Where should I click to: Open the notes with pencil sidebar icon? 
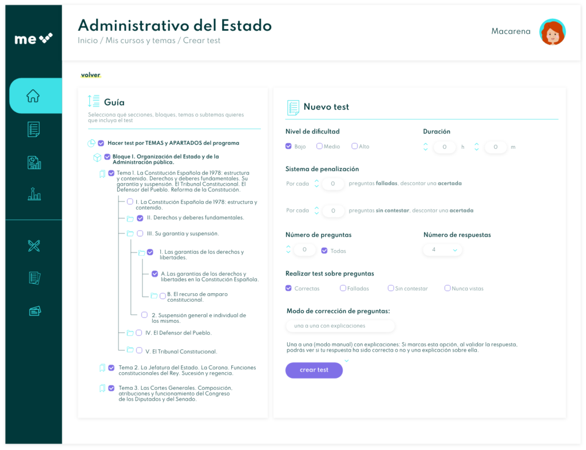pyautogui.click(x=34, y=278)
